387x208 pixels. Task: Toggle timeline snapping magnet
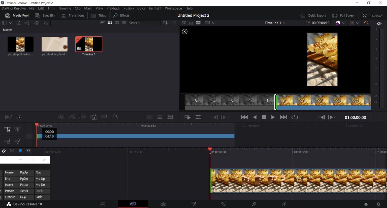4,151
